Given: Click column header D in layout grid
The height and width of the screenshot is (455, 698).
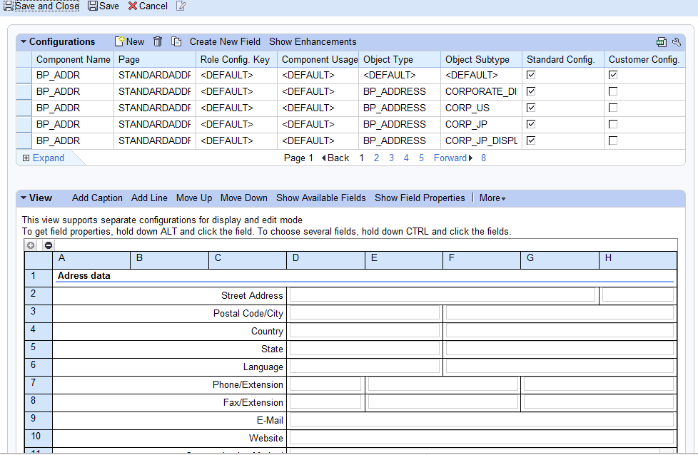Looking at the screenshot, I should coord(326,260).
